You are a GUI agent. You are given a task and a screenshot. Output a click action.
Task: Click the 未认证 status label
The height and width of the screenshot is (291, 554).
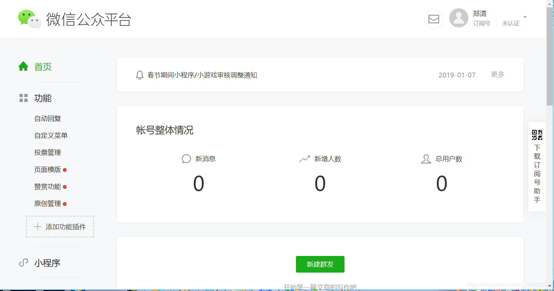511,23
